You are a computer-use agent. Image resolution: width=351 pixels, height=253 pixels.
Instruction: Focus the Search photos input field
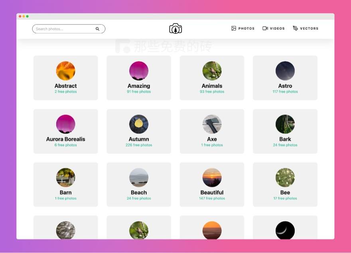pyautogui.click(x=64, y=29)
